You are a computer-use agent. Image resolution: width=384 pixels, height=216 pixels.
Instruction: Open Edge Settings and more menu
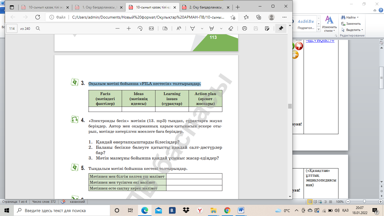pos(284,17)
